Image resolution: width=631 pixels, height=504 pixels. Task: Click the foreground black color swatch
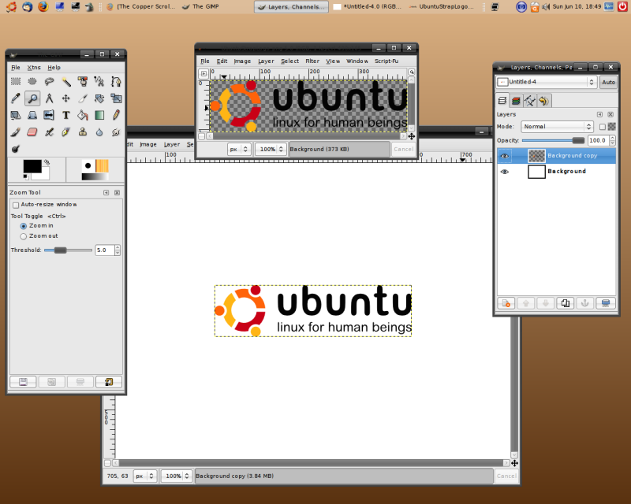click(32, 166)
